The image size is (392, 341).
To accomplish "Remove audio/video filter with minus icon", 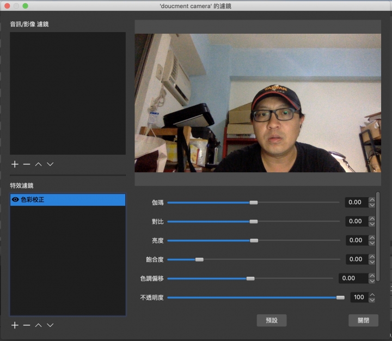I will click(x=27, y=164).
